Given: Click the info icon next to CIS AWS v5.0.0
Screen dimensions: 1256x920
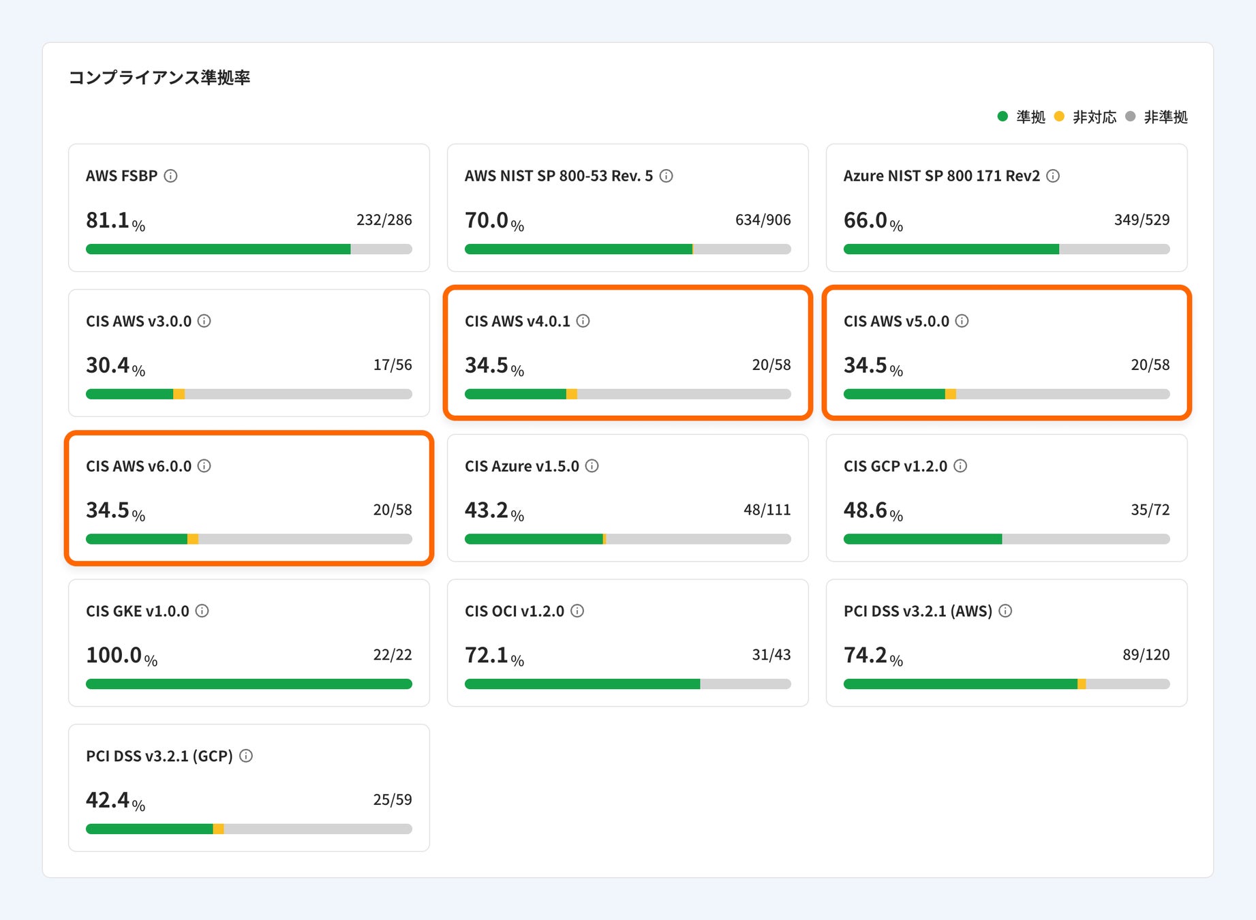Looking at the screenshot, I should (962, 321).
